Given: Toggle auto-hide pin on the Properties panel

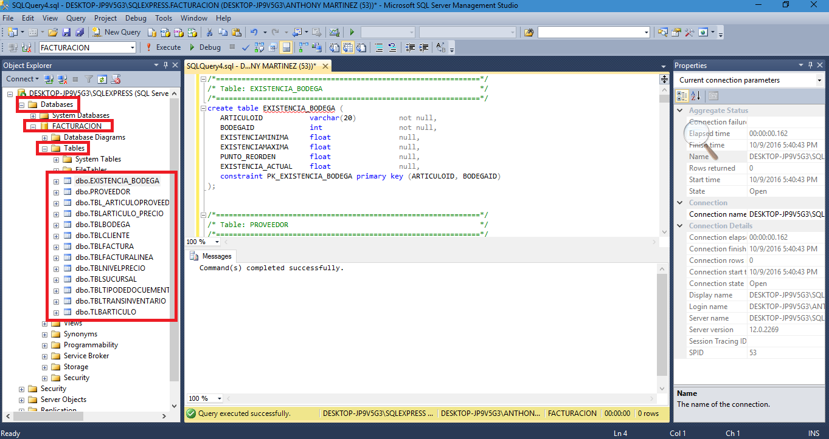Looking at the screenshot, I should pos(809,65).
